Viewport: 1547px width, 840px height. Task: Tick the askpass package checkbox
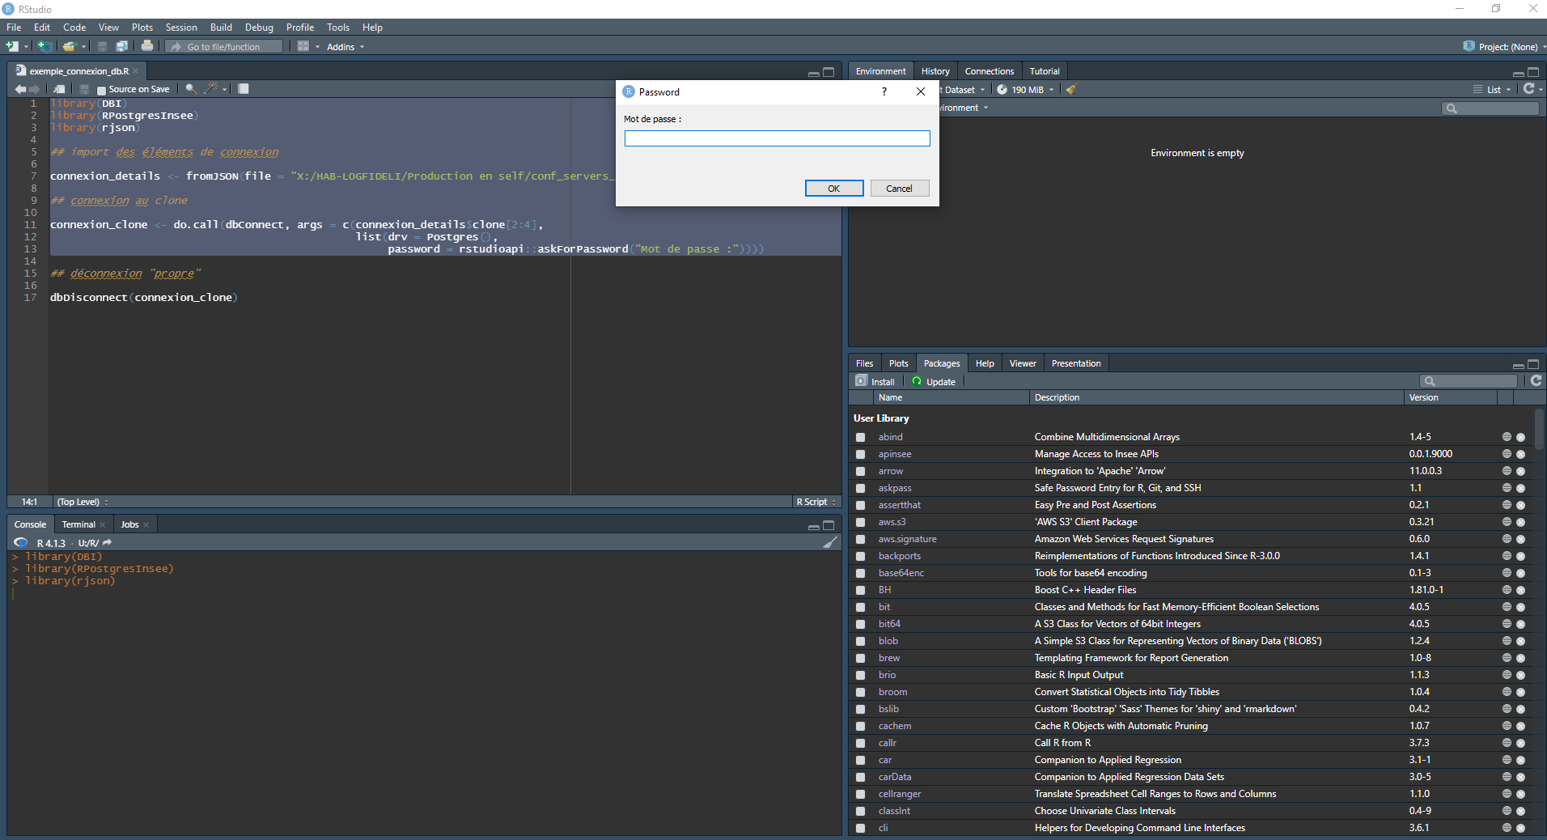[x=860, y=488]
